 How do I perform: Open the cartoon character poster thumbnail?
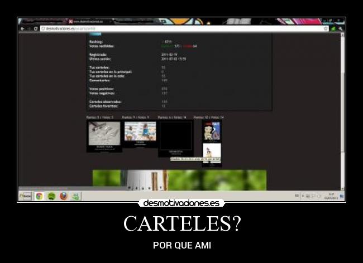point(212,131)
